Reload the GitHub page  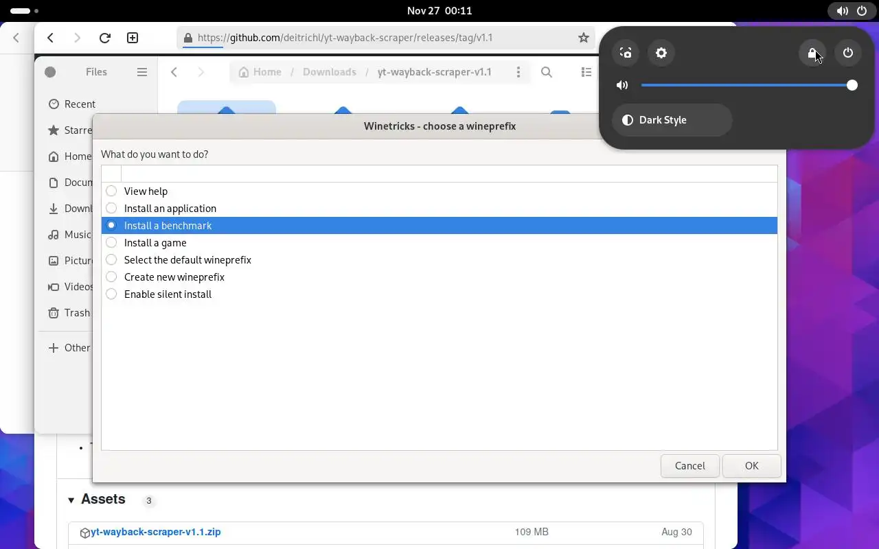pyautogui.click(x=104, y=38)
